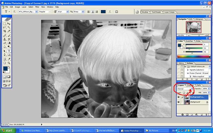Viewport: 213px width, 133px height.
Task: Click the Create Warped Text icon
Action: (110, 12)
